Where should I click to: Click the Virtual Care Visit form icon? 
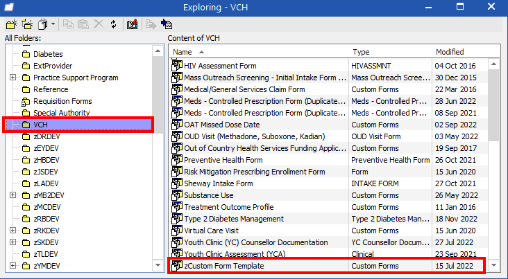[176, 231]
